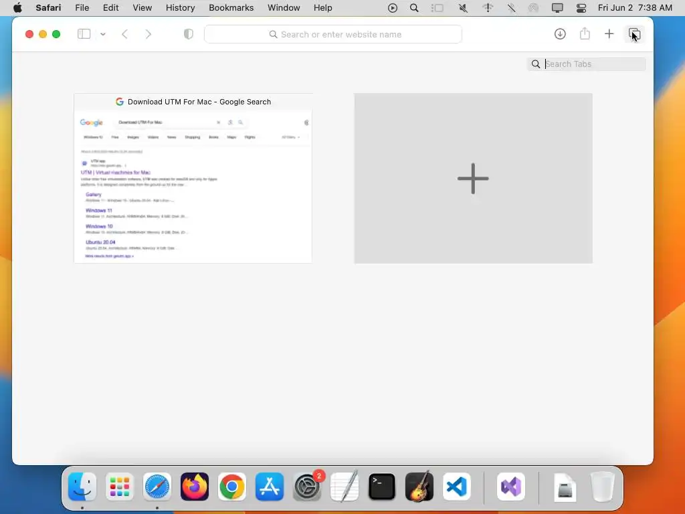Click the magnifier in Search Tabs
Image resolution: width=685 pixels, height=514 pixels.
536,64
